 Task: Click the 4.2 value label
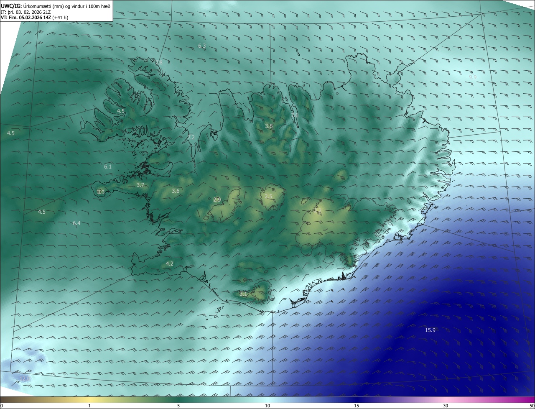(x=169, y=263)
